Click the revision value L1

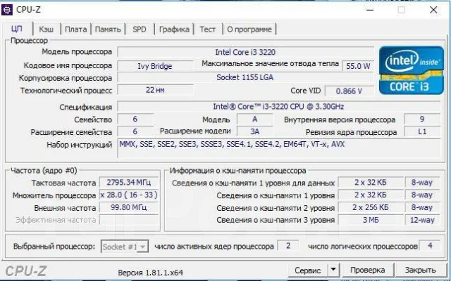point(422,131)
